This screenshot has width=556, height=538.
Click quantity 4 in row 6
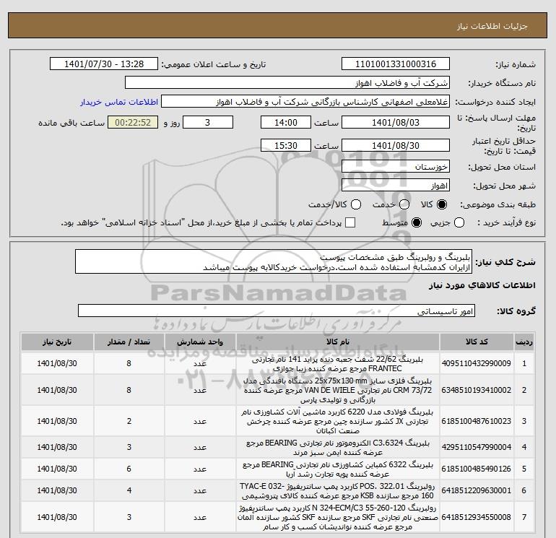click(x=129, y=490)
